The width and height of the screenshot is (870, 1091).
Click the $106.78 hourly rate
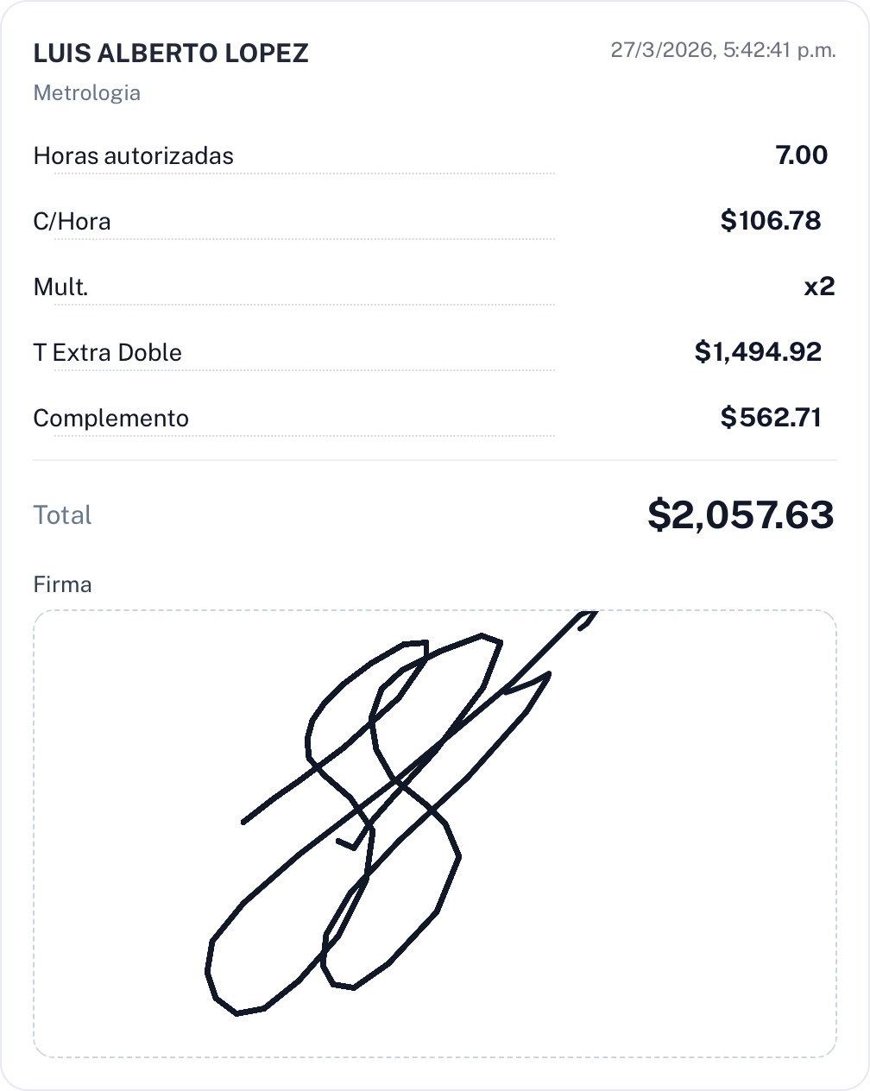point(770,221)
